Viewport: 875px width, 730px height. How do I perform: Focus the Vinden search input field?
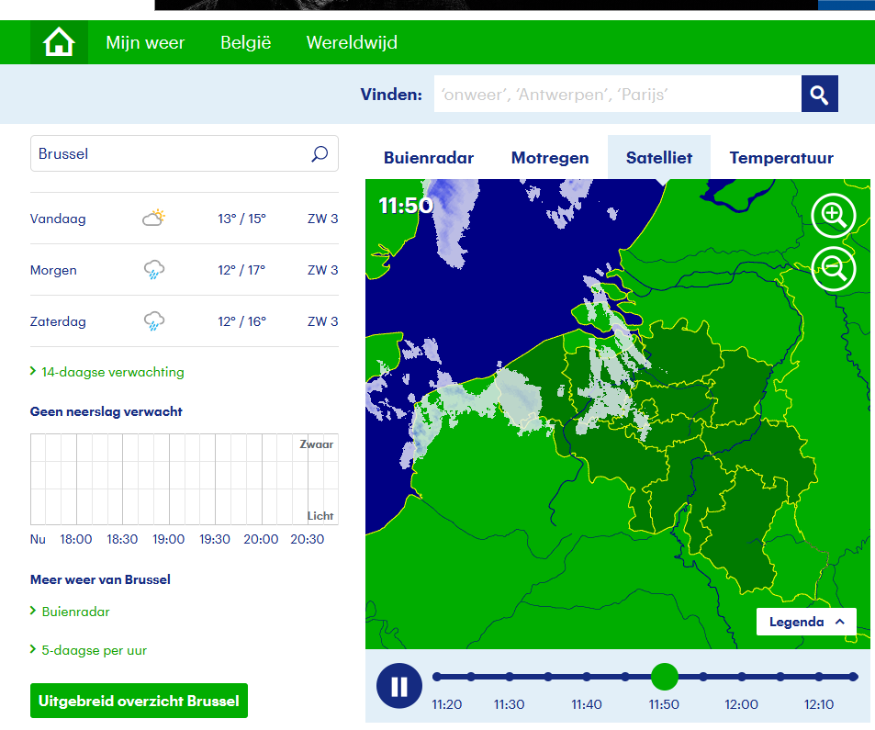point(617,94)
